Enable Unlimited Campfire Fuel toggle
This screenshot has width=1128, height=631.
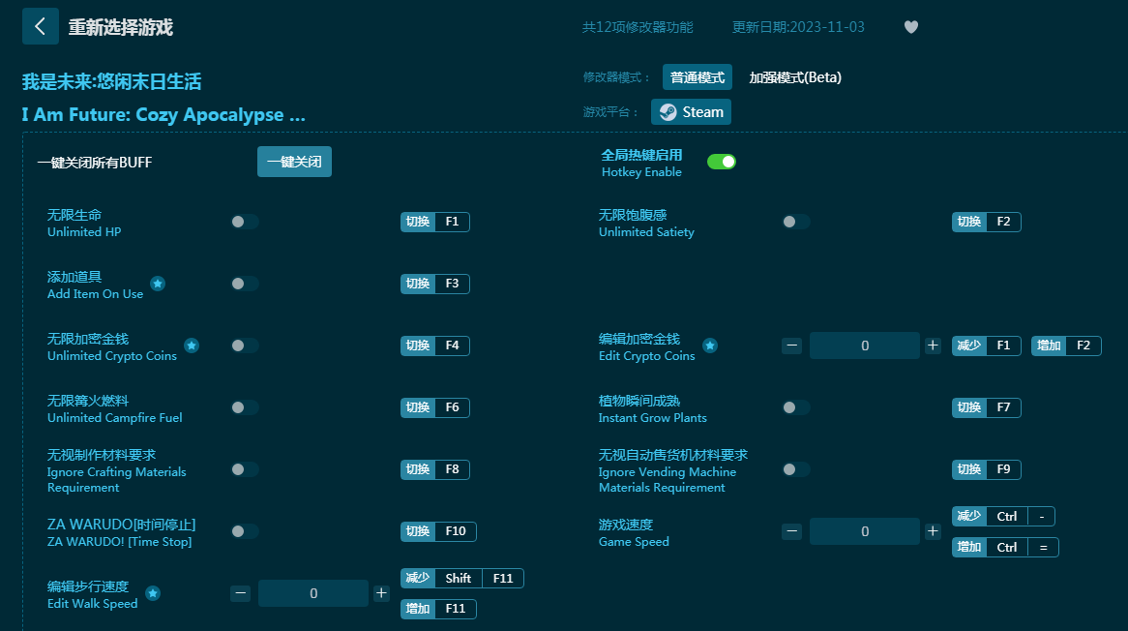tap(245, 407)
